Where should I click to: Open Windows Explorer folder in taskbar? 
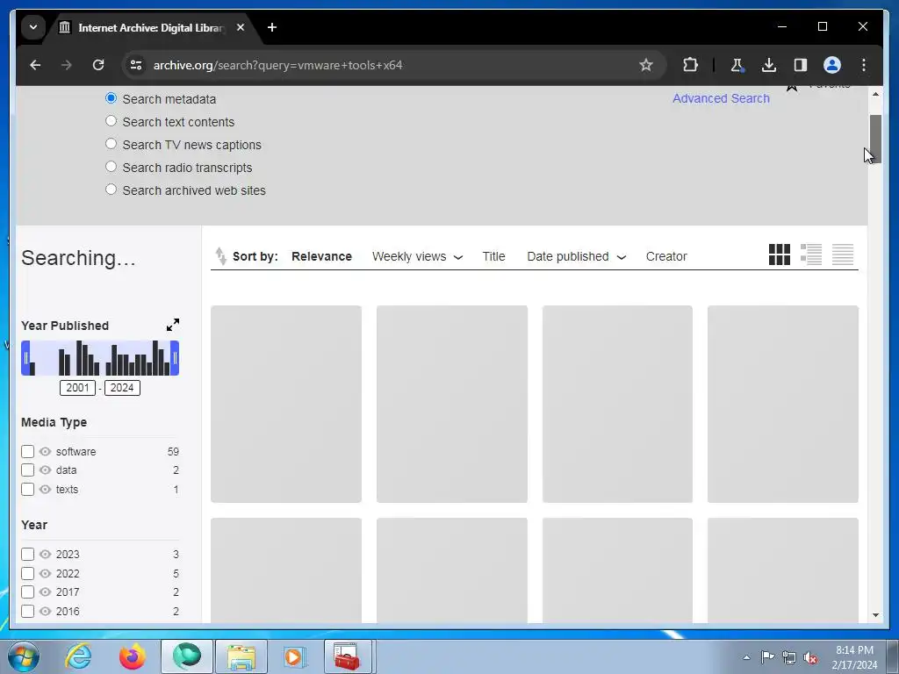click(241, 656)
